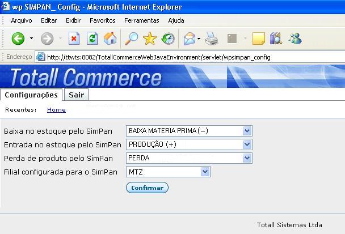The height and width of the screenshot is (234, 345).
Task: Open the Mail envelope icon
Action: pyautogui.click(x=190, y=39)
